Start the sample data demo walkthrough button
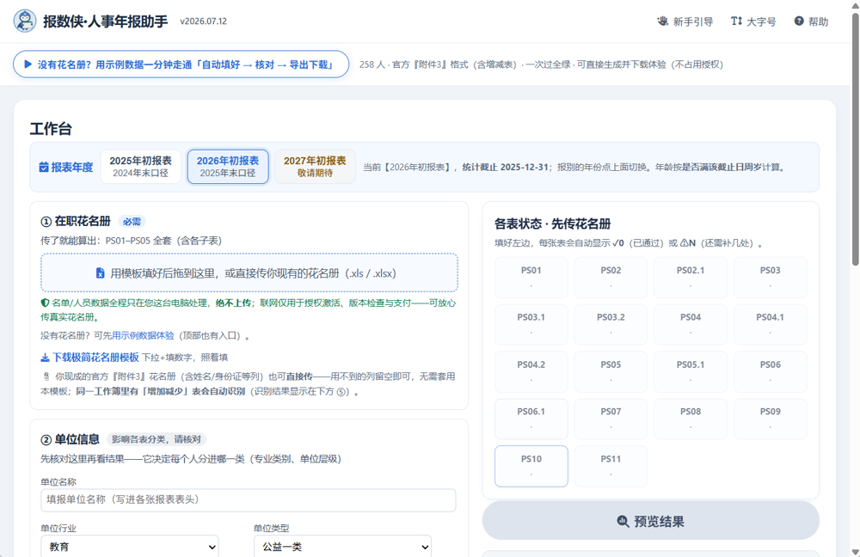 click(x=181, y=64)
